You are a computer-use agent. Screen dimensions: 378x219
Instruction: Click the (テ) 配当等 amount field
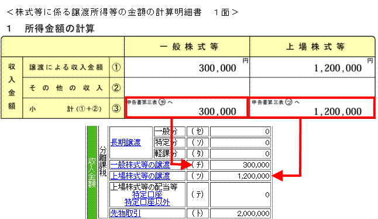(x=240, y=194)
